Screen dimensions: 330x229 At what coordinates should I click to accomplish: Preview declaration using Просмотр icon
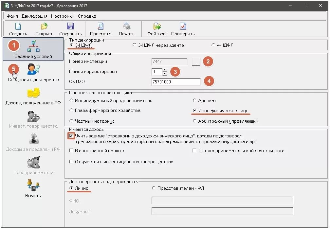click(x=101, y=26)
